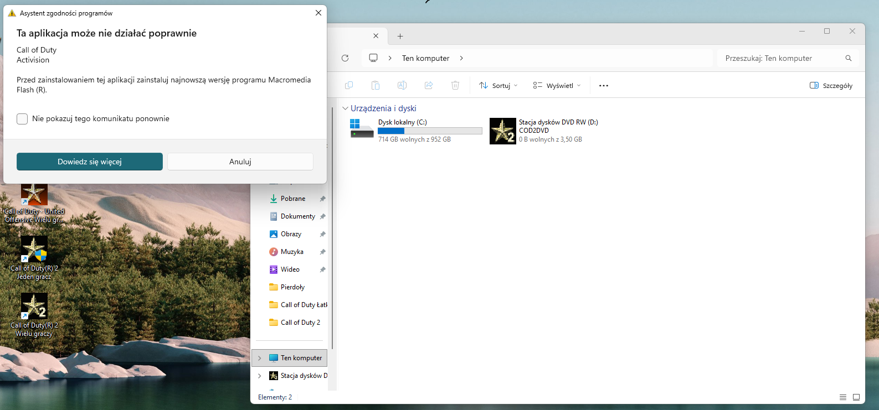Image resolution: width=879 pixels, height=410 pixels.
Task: Click the 'Anuluj' button
Action: (x=240, y=162)
